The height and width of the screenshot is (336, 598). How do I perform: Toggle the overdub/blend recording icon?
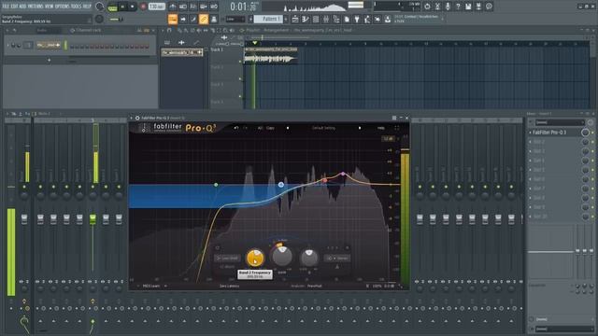point(204,7)
